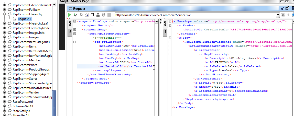Click the green Submit request play button
The width and height of the screenshot is (294, 116).
[x=70, y=15]
